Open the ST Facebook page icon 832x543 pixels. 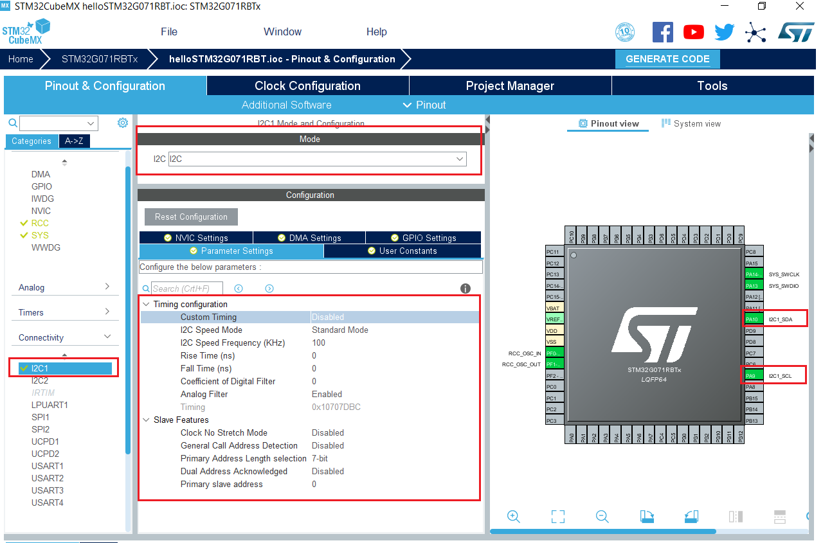(x=662, y=32)
